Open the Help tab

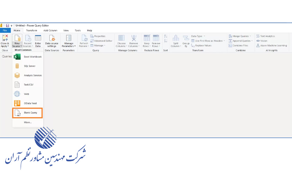point(90,30)
